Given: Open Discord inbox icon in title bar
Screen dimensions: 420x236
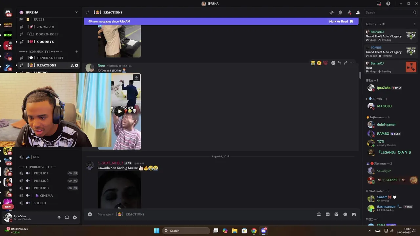Looking at the screenshot, I should coord(379,4).
